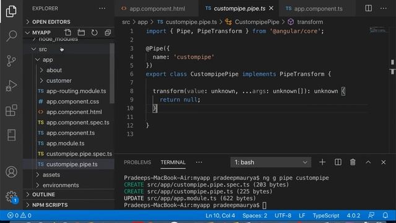Open the Manage gear icon
Image resolution: width=396 pixels, height=223 pixels.
[11, 196]
